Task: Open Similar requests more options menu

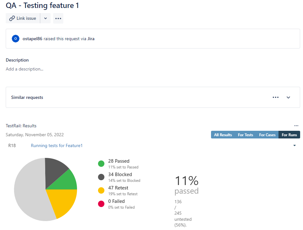Action: 276,97
